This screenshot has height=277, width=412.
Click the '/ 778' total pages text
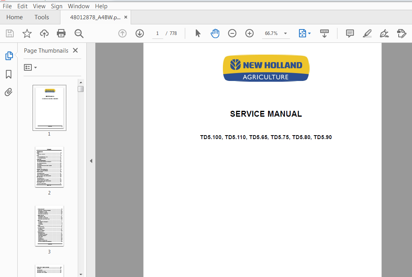pos(171,33)
